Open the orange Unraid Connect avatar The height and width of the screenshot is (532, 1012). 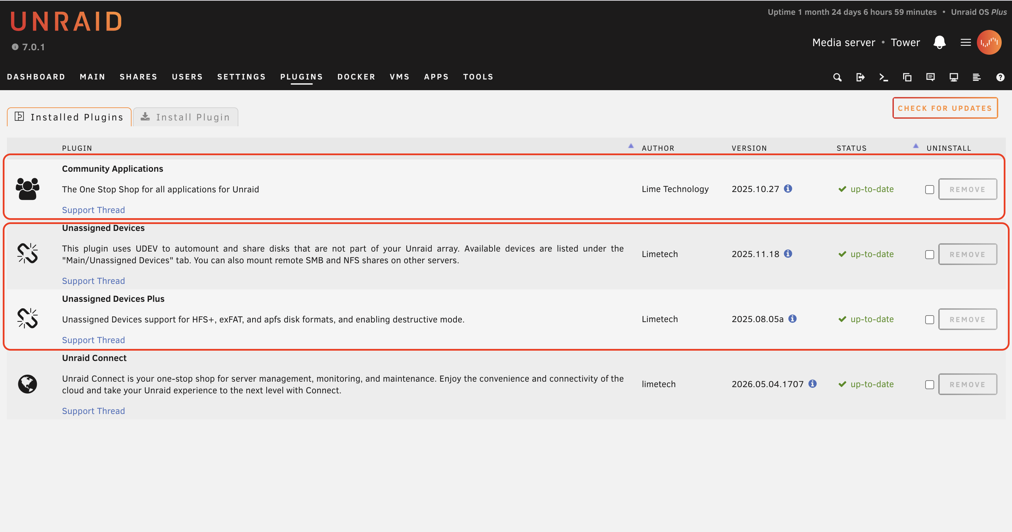[989, 42]
